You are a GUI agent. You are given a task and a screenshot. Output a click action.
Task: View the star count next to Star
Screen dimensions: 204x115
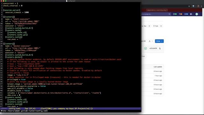pos(149,26)
